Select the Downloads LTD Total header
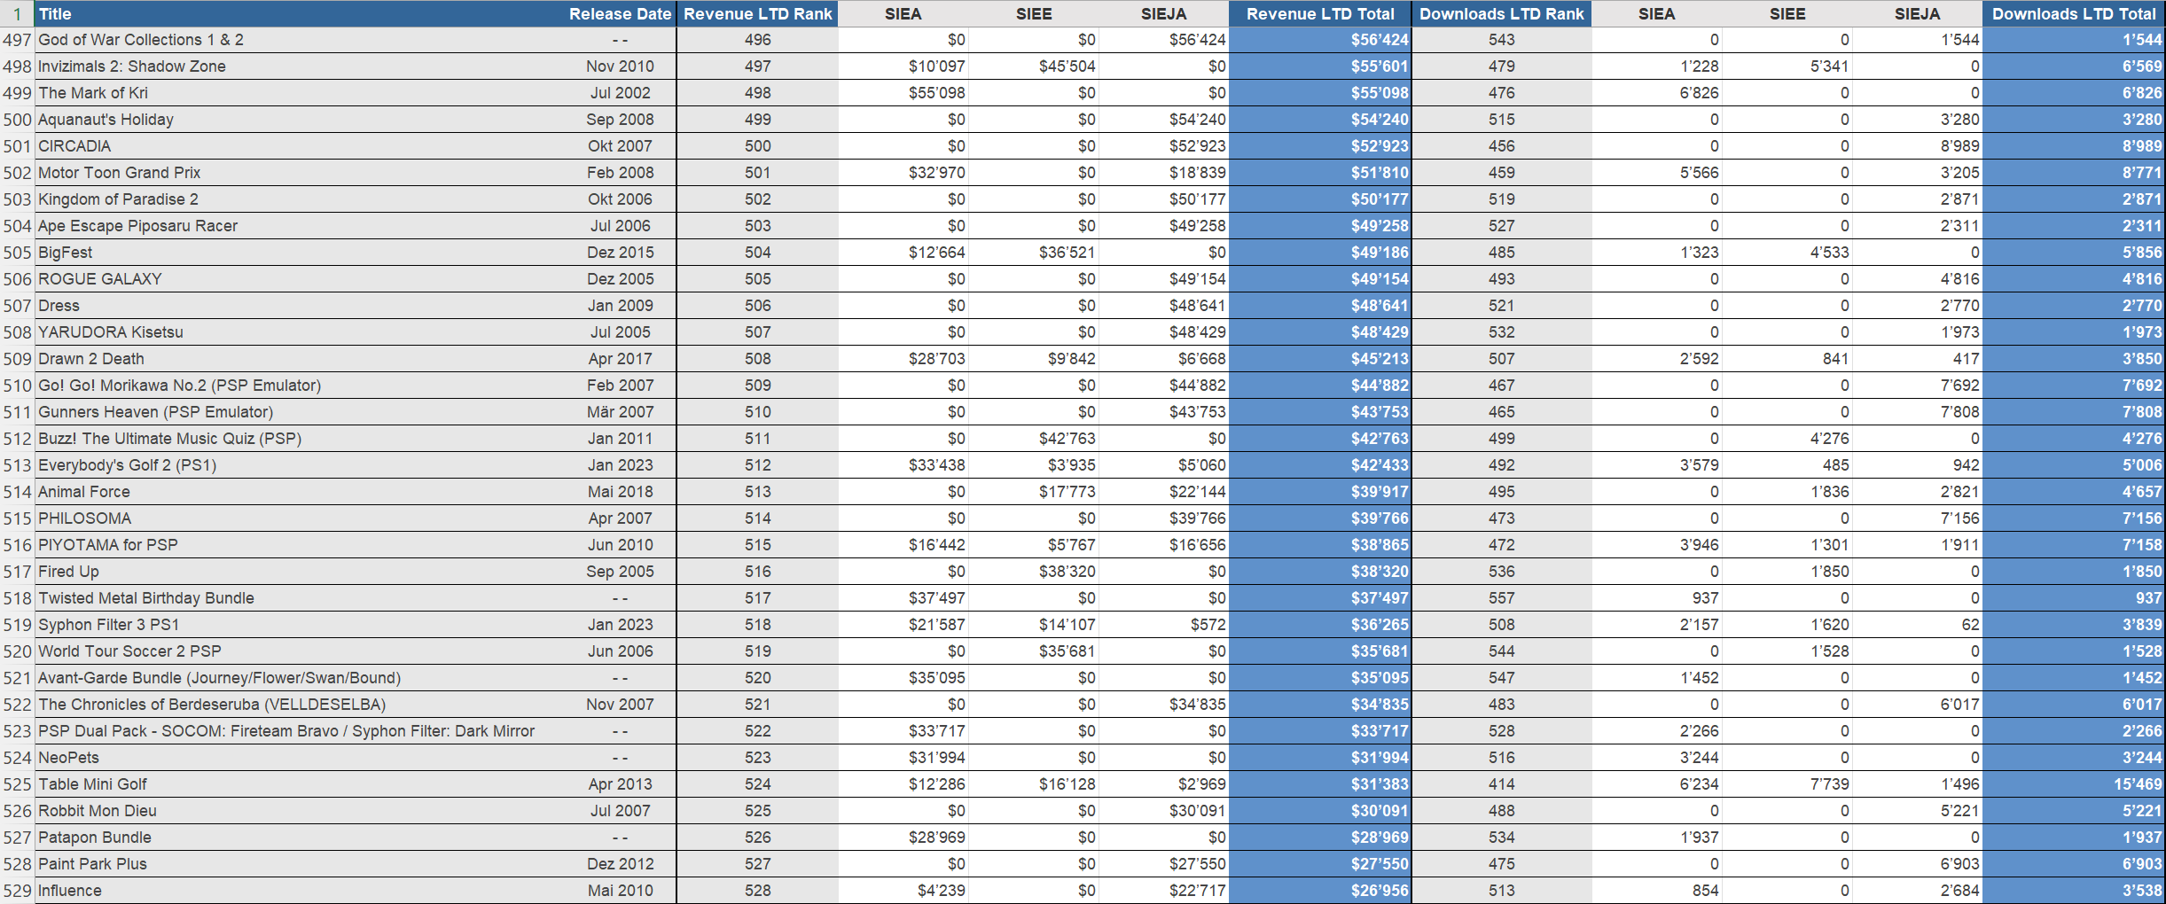The height and width of the screenshot is (904, 2166). pyautogui.click(x=2073, y=13)
